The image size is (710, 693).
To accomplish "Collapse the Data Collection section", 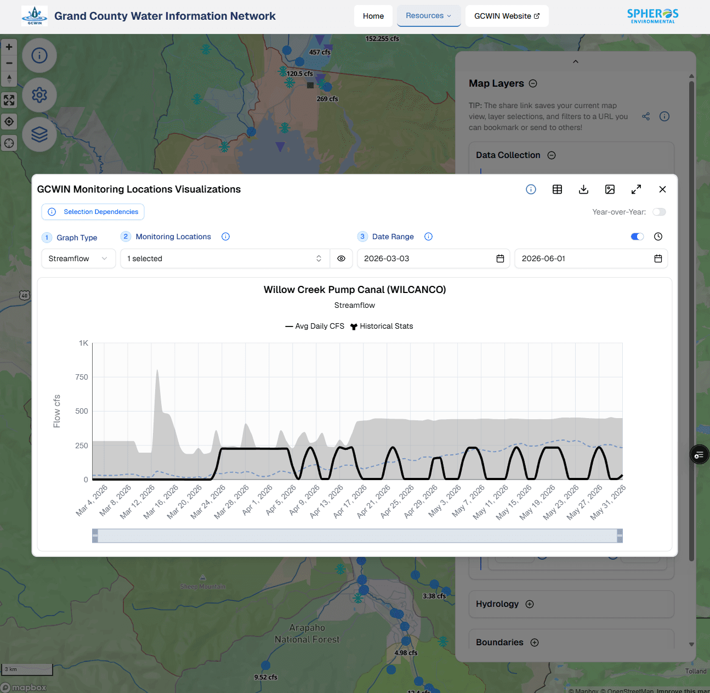I will 552,155.
